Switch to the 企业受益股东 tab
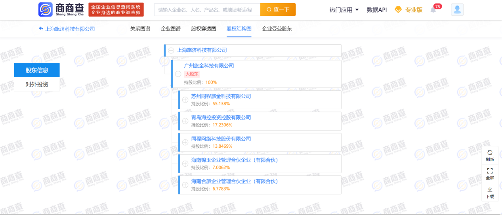The width and height of the screenshot is (502, 215). 277,29
